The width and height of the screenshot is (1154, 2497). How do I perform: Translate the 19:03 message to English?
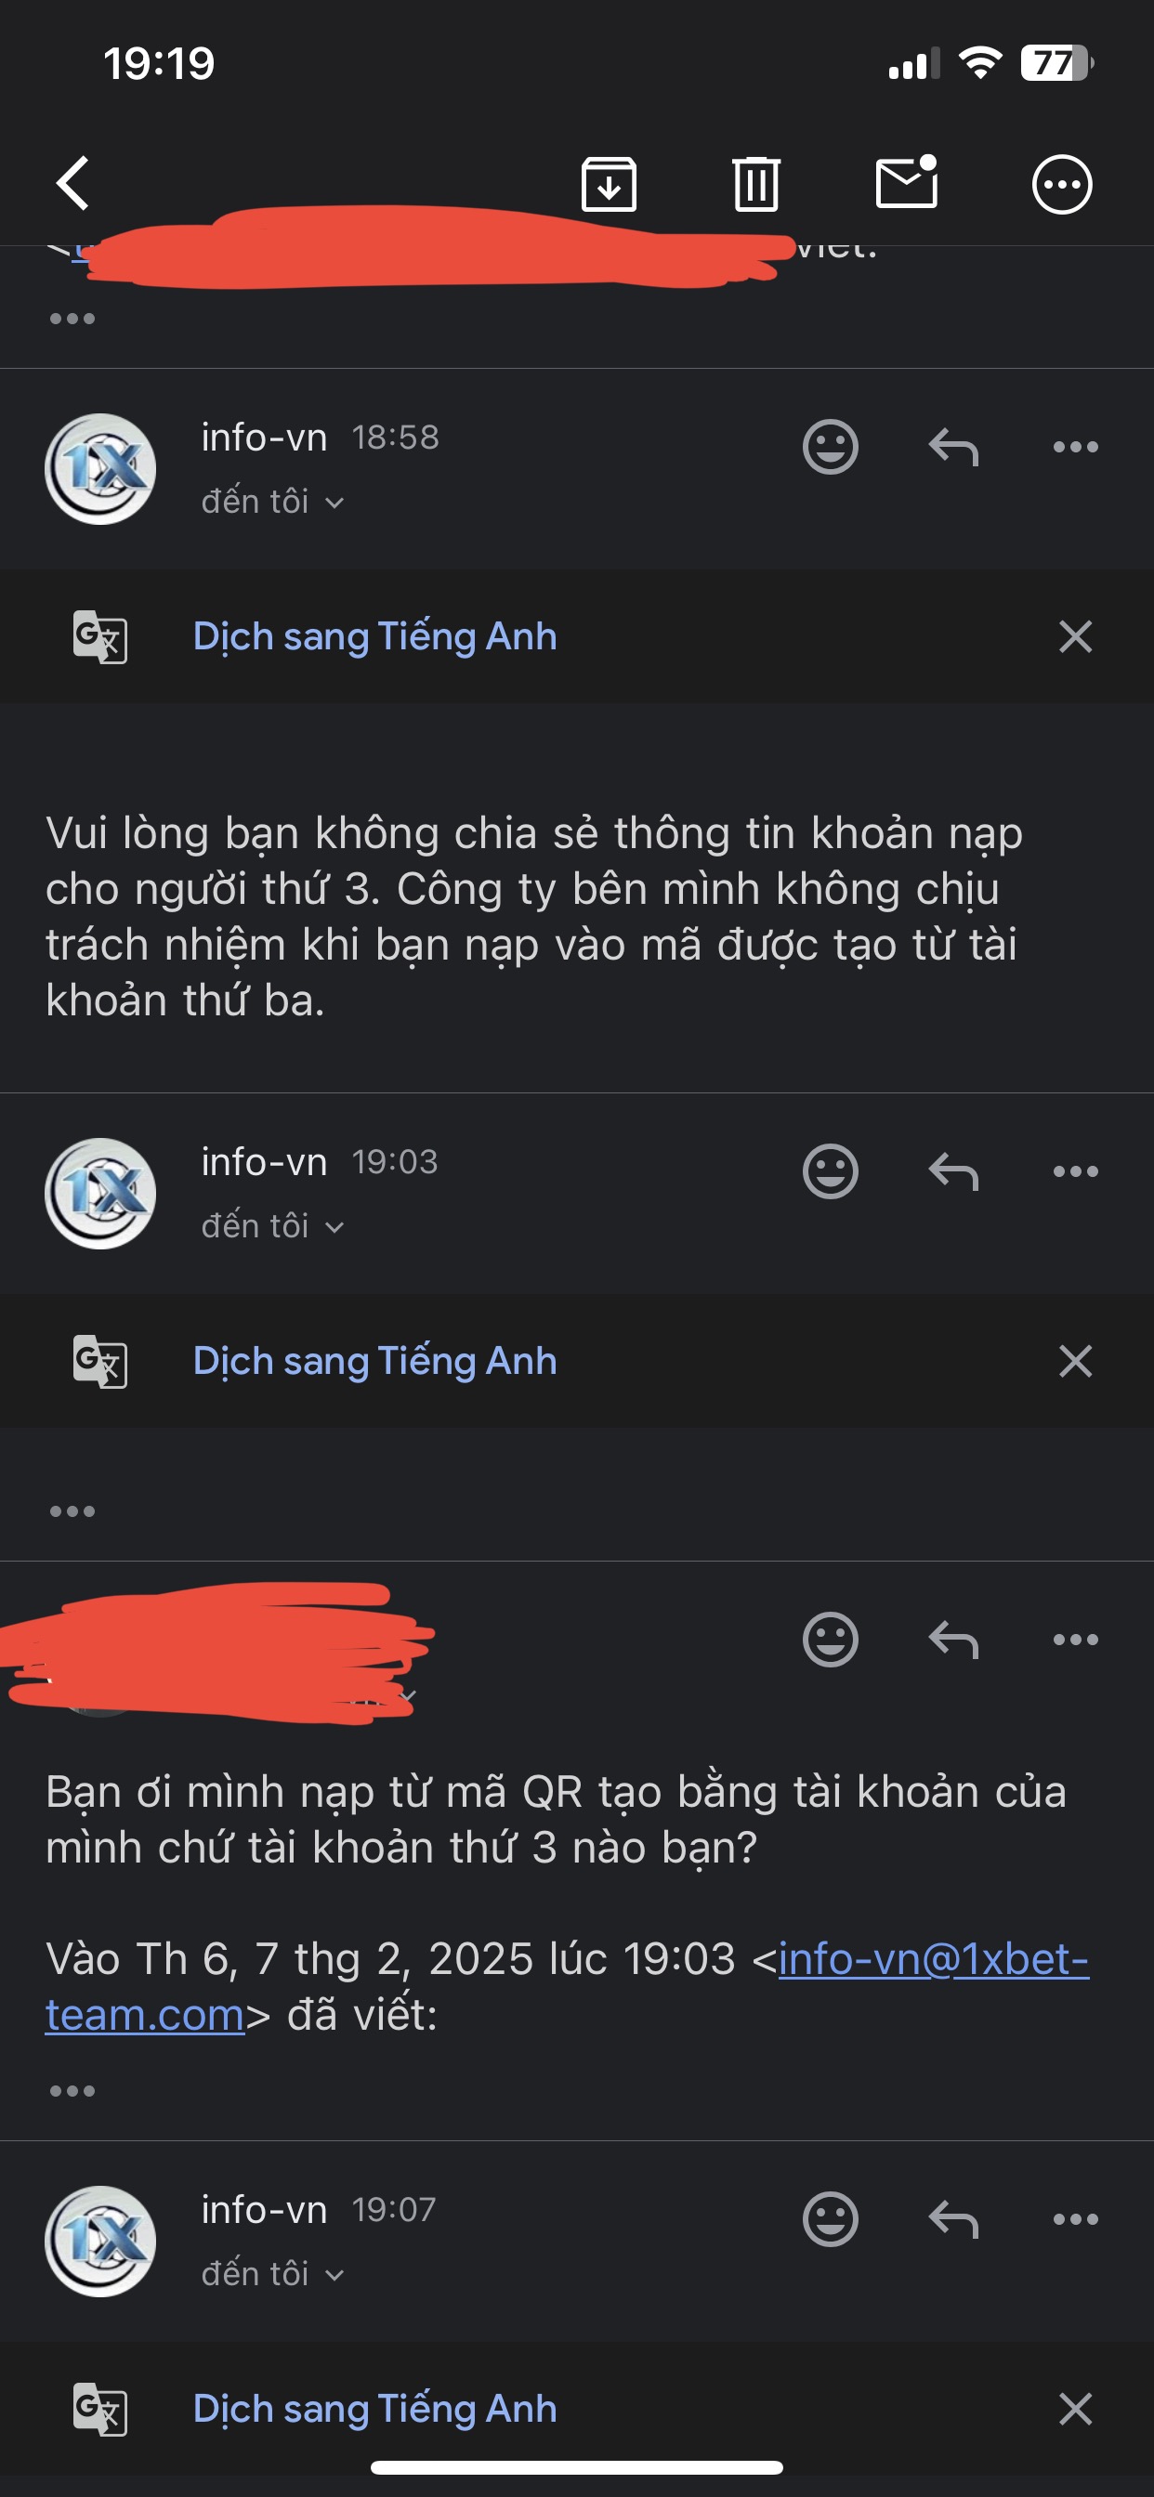point(374,1361)
